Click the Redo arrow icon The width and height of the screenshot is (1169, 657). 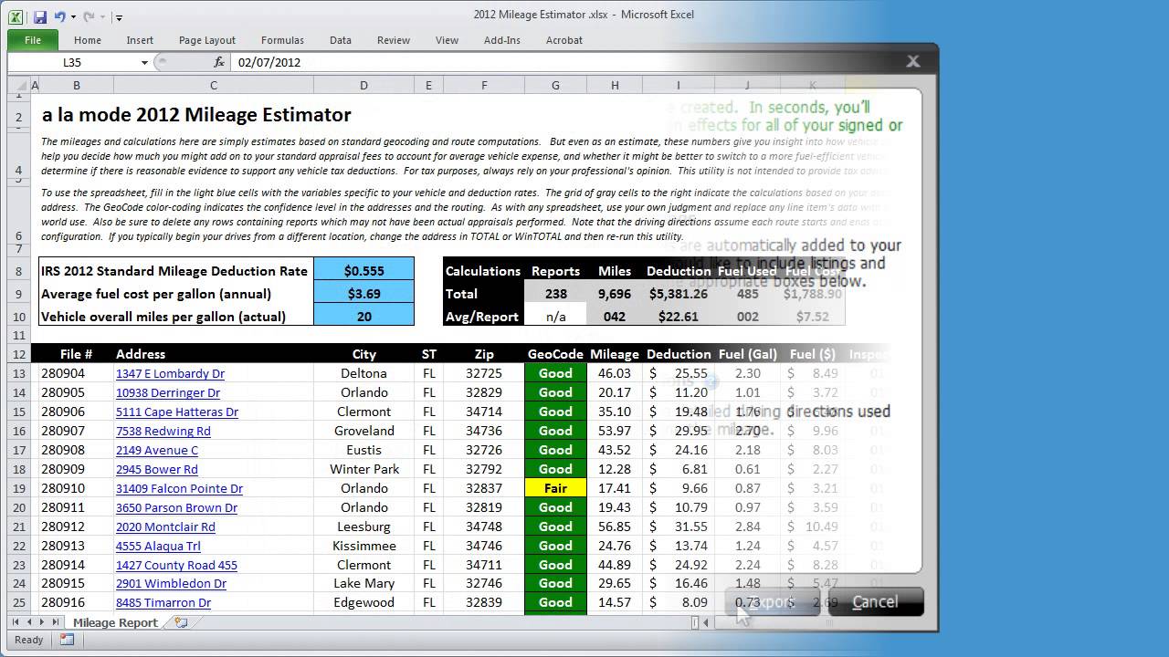(x=89, y=16)
